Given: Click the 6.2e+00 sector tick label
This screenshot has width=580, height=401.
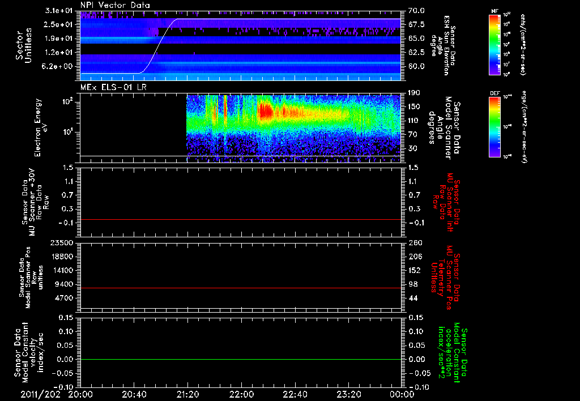Looking at the screenshot, I should [58, 67].
